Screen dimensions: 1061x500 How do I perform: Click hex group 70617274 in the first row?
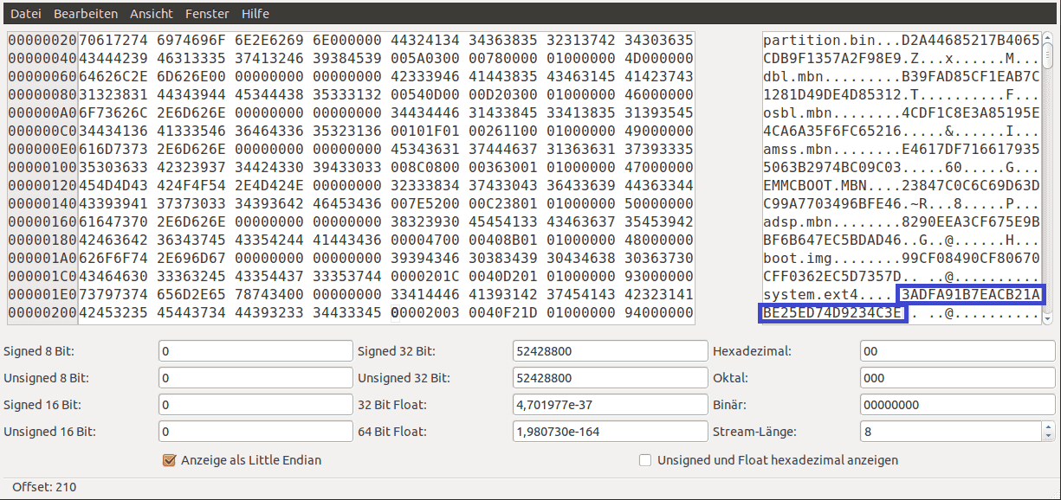(x=113, y=40)
